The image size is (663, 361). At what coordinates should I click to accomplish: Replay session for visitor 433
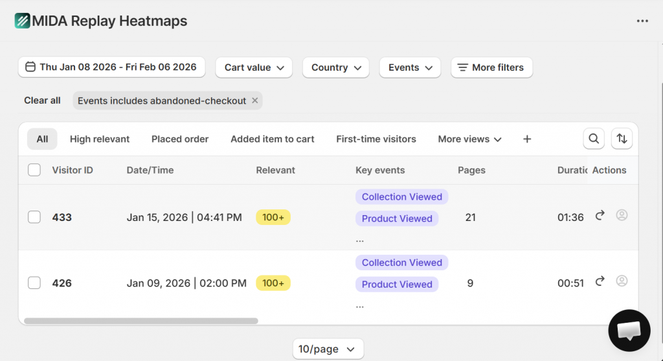tap(600, 215)
